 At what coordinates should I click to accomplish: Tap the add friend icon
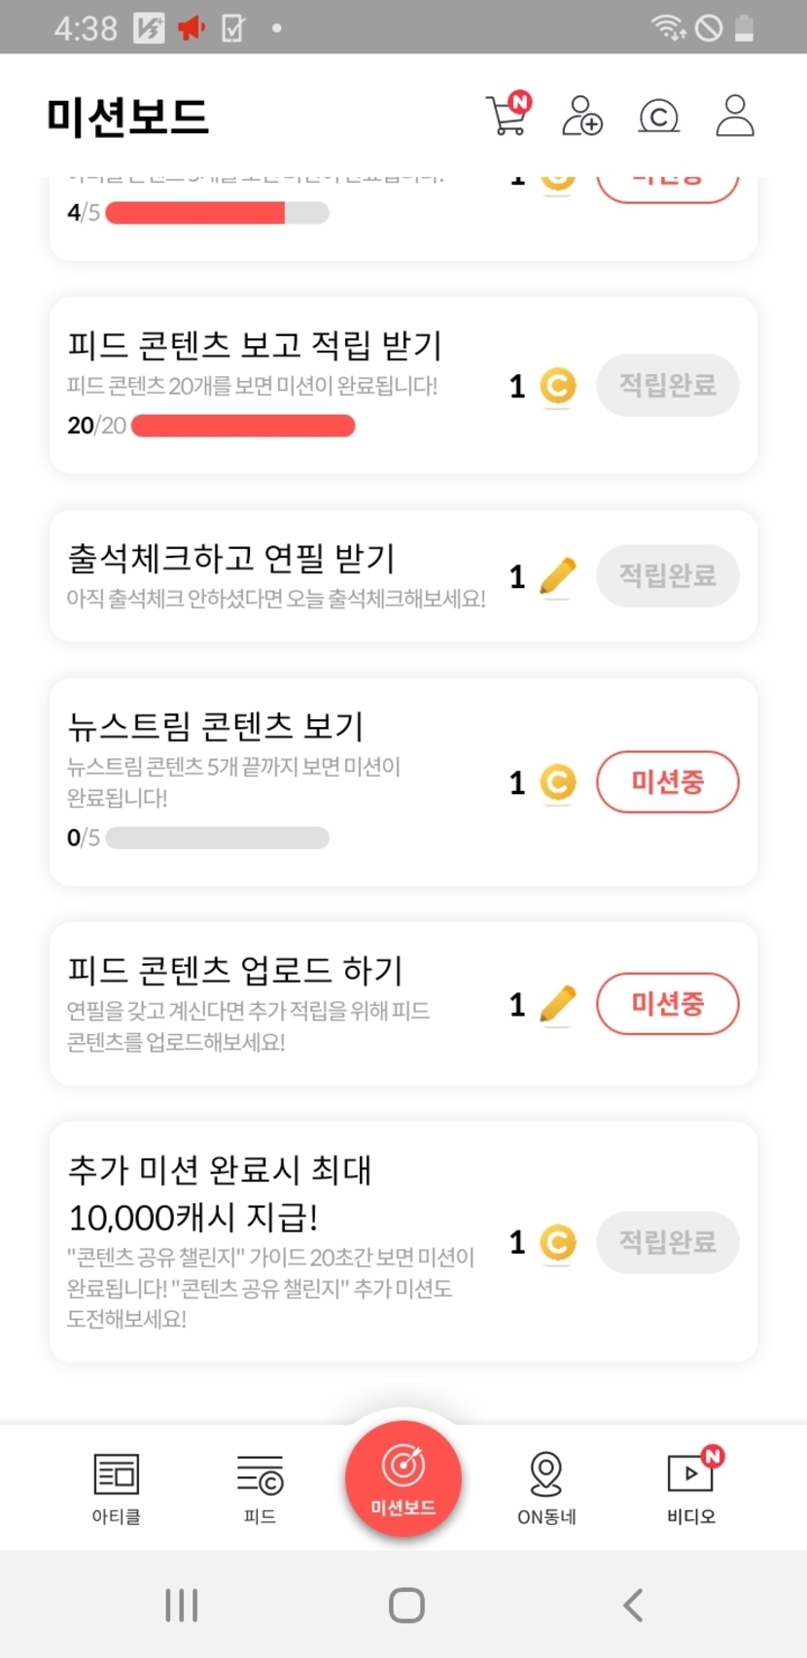tap(581, 116)
